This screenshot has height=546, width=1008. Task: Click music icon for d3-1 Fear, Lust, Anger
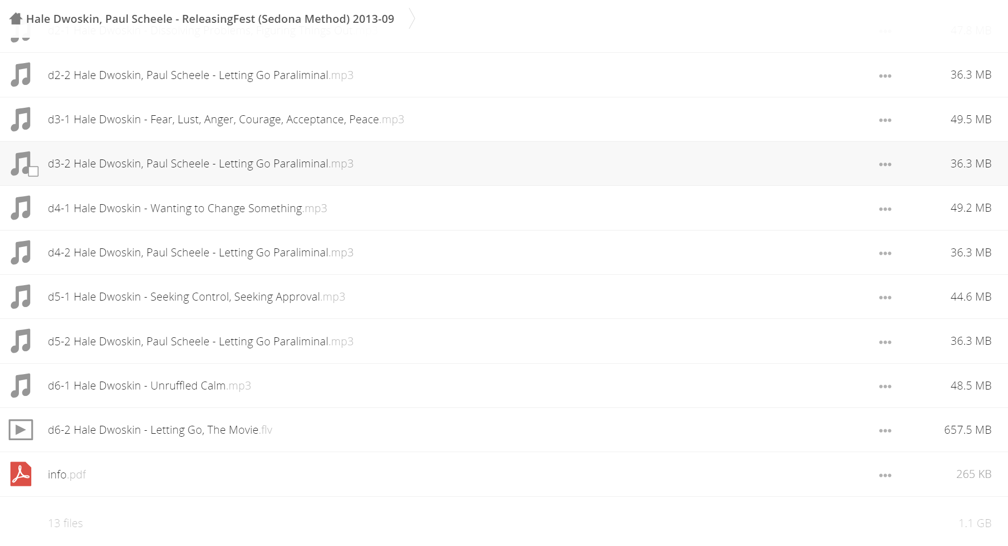tap(21, 119)
